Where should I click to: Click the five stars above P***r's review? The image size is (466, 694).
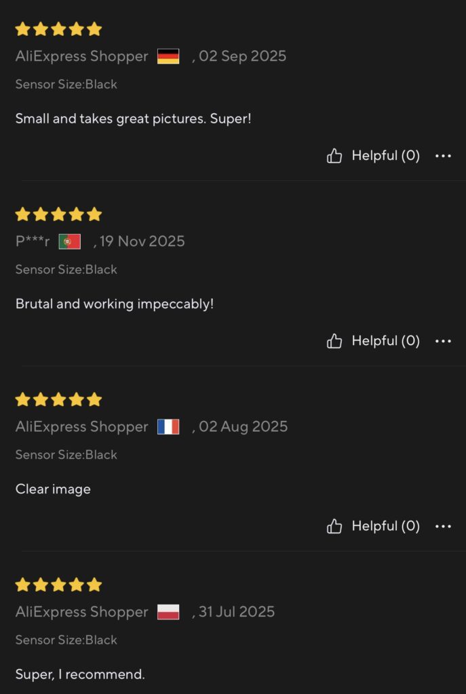coord(58,215)
